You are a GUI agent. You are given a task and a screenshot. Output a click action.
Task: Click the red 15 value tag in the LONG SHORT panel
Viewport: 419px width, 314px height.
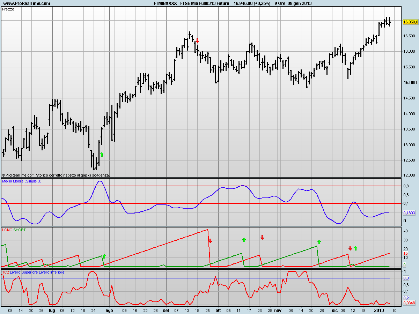(x=405, y=253)
